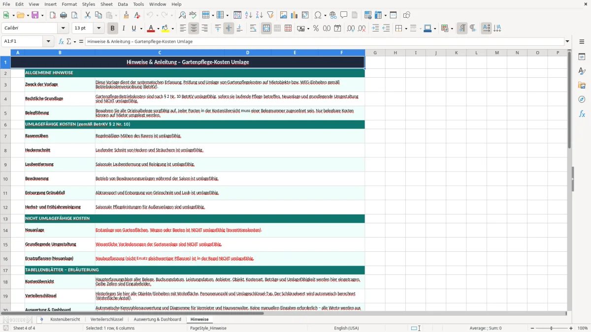Switch to the Auswertung & Dashboard tab
The height and width of the screenshot is (332, 591).
[x=158, y=319]
